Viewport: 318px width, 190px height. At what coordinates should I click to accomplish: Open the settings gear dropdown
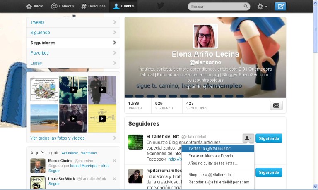coord(262,7)
